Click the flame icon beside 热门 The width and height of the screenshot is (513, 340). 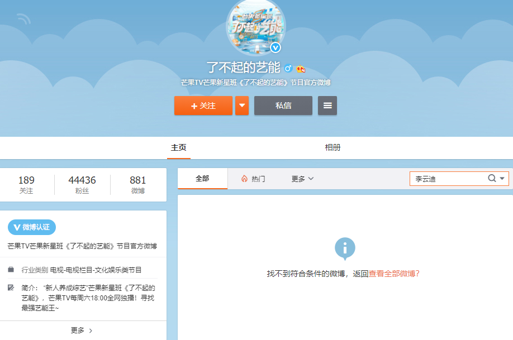click(244, 179)
